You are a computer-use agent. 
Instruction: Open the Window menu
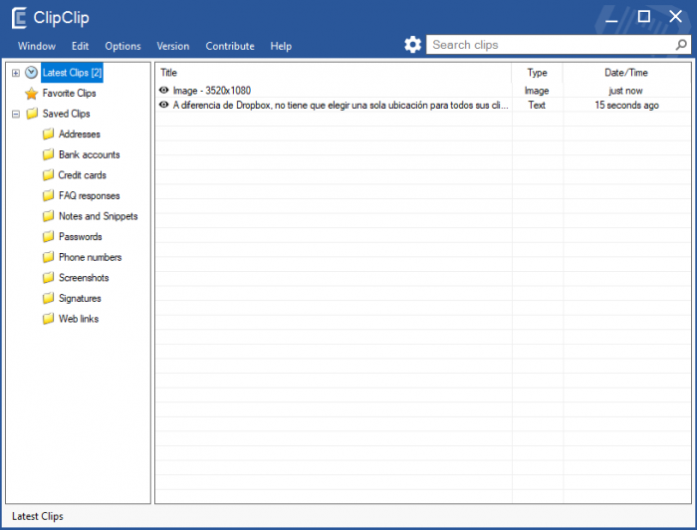[x=37, y=46]
